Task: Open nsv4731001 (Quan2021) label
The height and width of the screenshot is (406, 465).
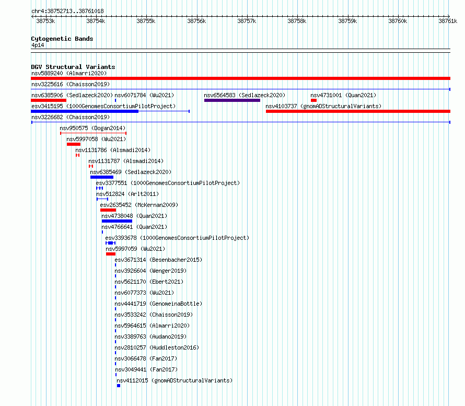Action: click(x=343, y=95)
